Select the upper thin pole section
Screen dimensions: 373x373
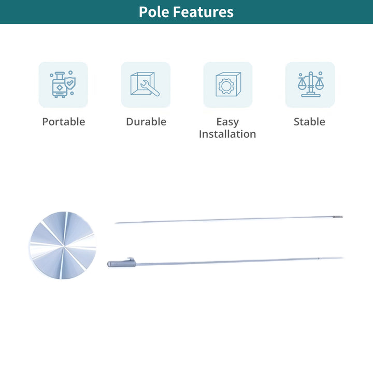(229, 219)
